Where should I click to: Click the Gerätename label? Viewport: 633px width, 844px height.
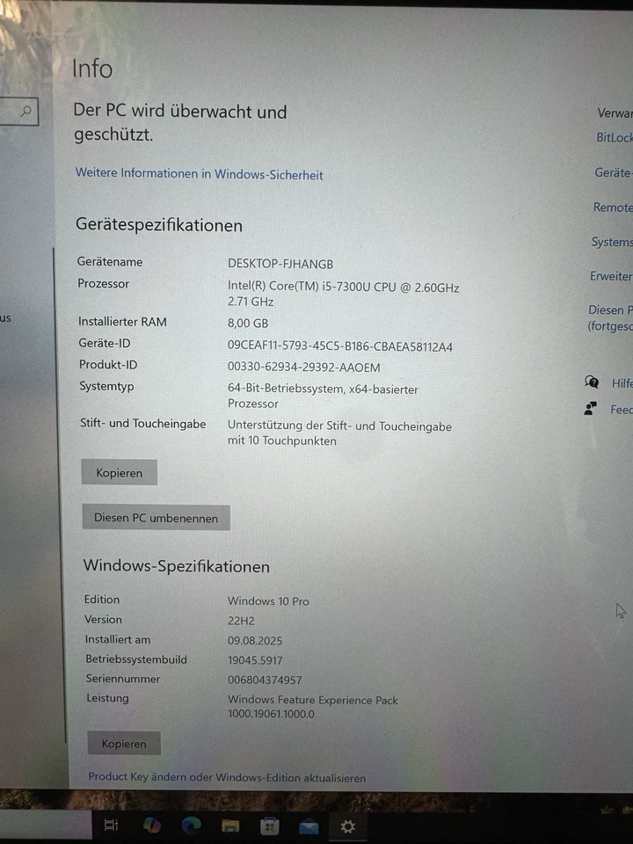110,262
